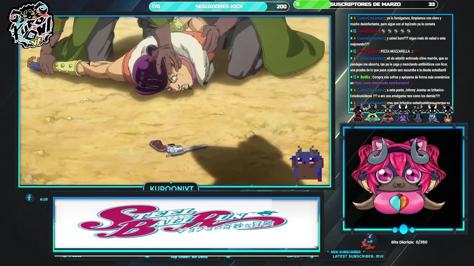474x266 pixels.
Task: Click the 'Compra mis cofres' BotRix message
Action: [x=400, y=80]
